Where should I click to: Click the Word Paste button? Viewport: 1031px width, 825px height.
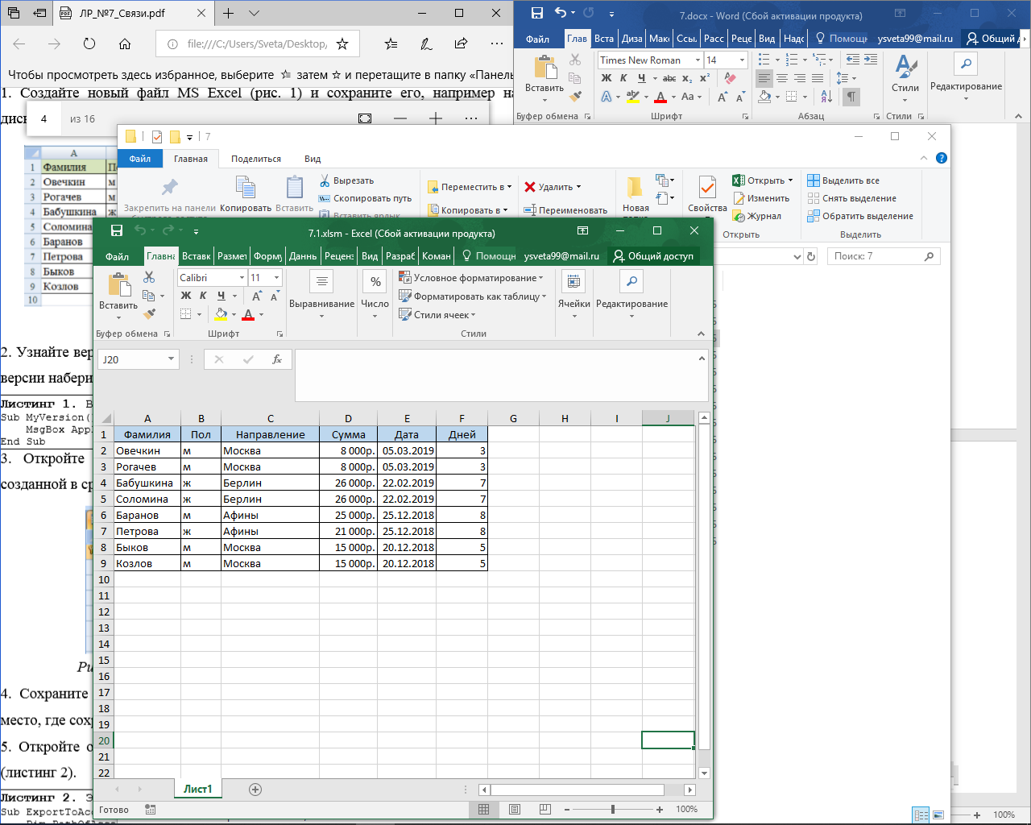544,78
